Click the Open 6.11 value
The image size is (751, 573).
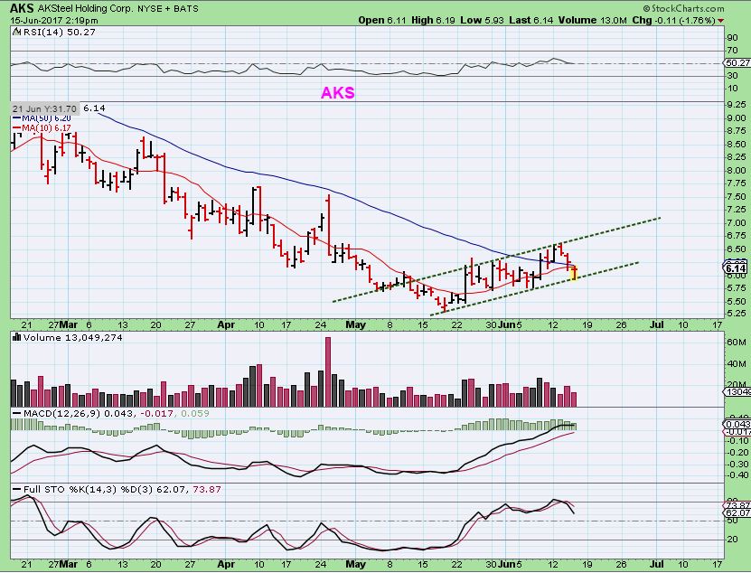(x=382, y=20)
